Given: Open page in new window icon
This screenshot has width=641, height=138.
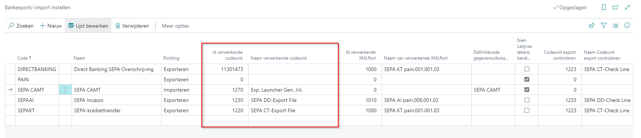Looking at the screenshot, I should 615,7.
